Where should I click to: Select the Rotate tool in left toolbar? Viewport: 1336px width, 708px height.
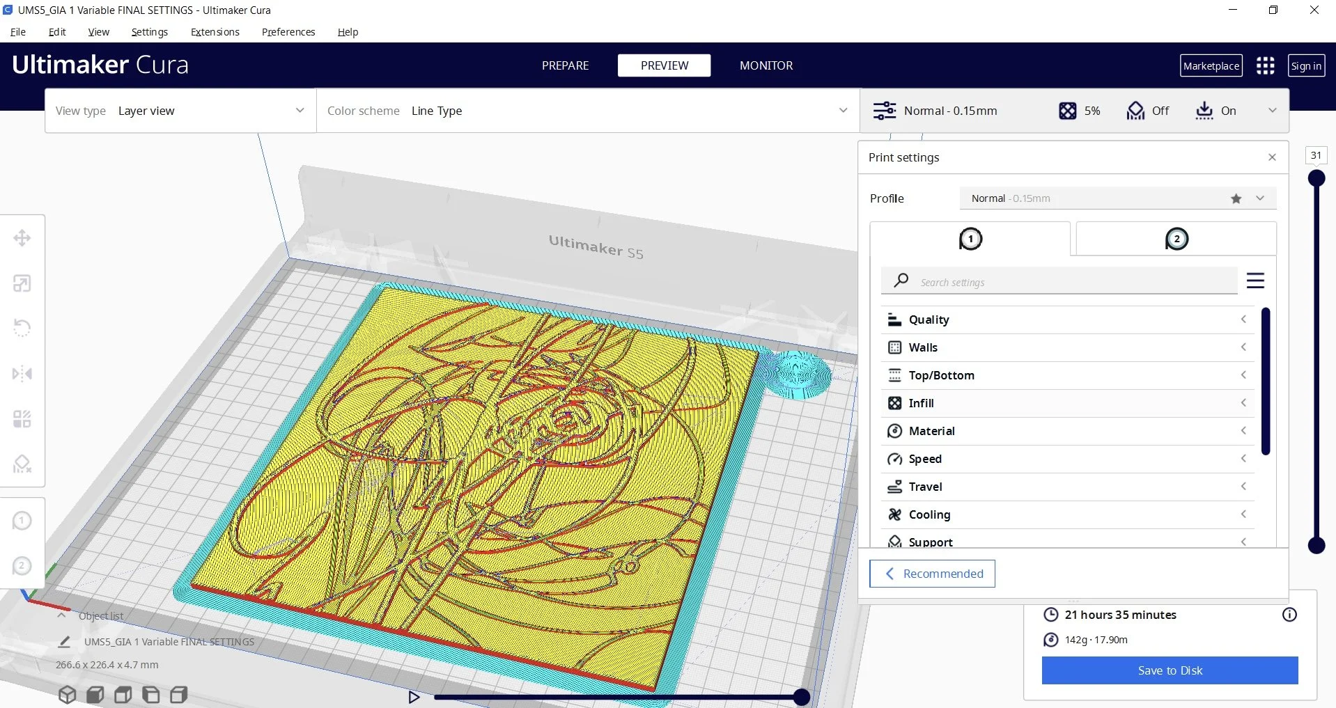(22, 328)
